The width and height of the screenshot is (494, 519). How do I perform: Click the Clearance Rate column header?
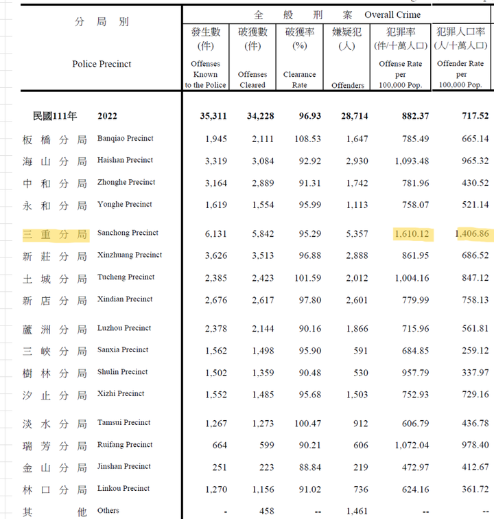coord(299,80)
